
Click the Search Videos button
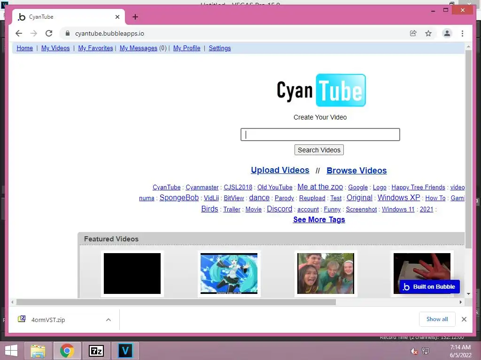[319, 150]
